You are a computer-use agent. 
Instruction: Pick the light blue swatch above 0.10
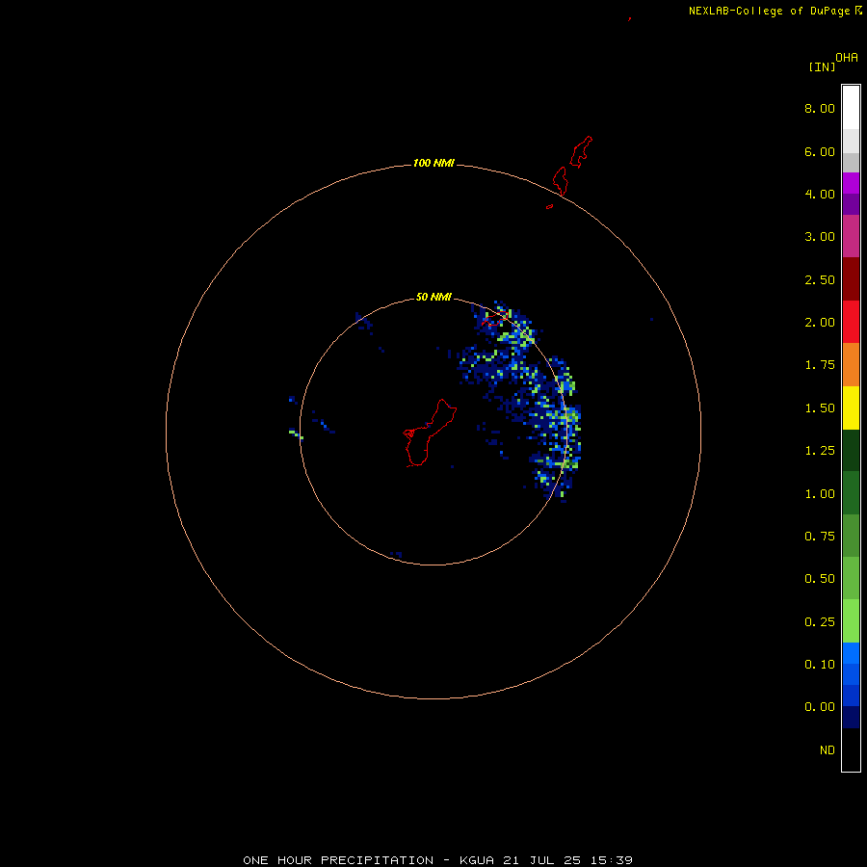[x=851, y=653]
